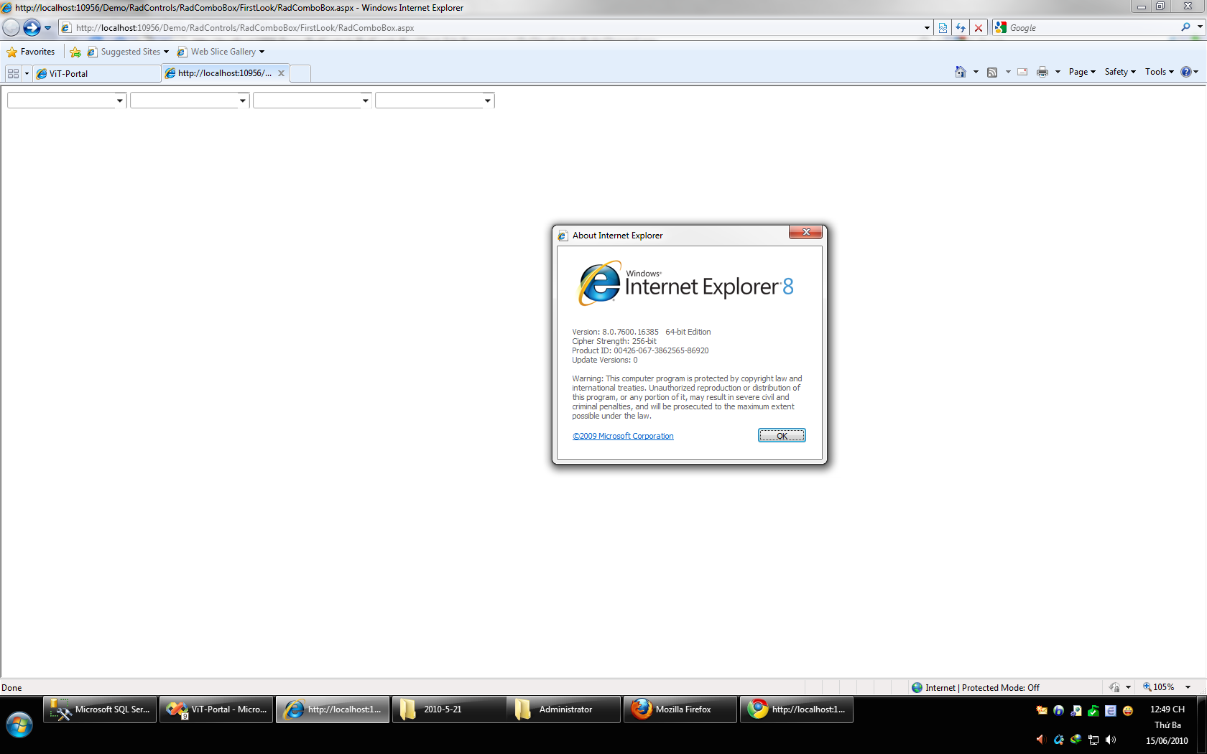The image size is (1207, 754).
Task: Expand the Home button dropdown arrow
Action: (x=976, y=72)
